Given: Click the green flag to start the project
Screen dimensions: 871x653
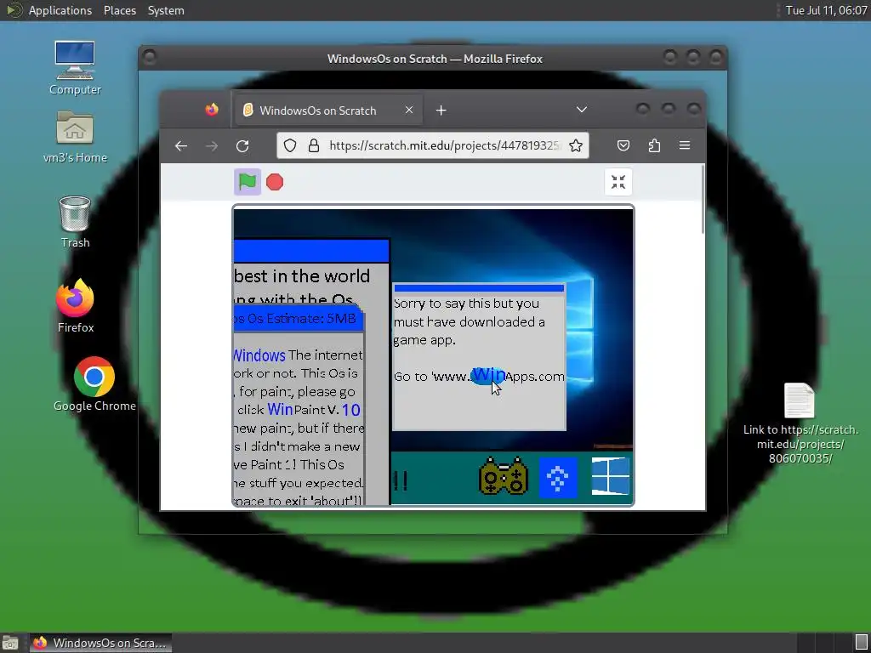Looking at the screenshot, I should (248, 182).
